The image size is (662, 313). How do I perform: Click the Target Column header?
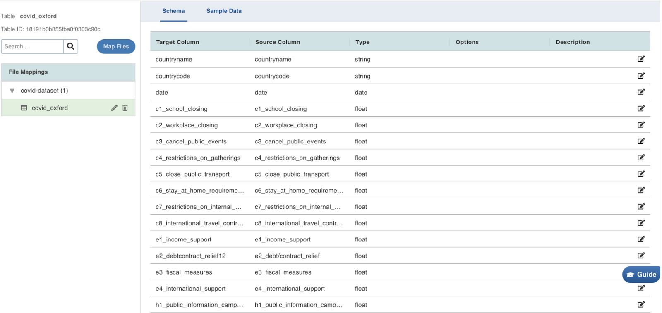177,42
